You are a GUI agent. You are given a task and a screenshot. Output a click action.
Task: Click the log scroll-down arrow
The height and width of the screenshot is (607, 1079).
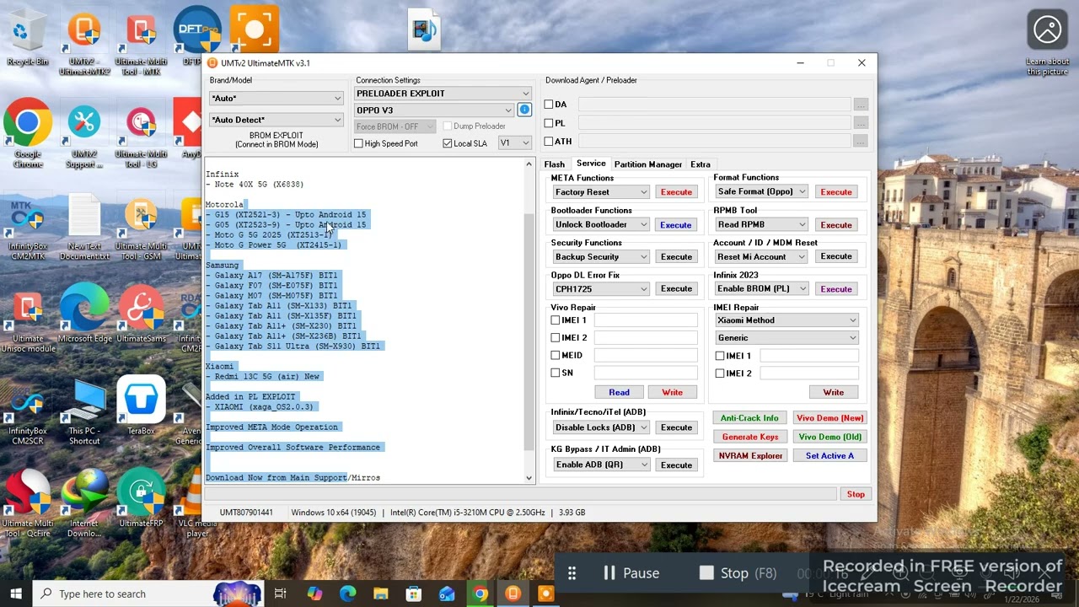click(x=529, y=478)
